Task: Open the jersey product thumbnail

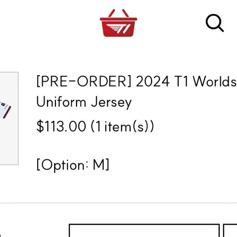Action: tap(9, 118)
